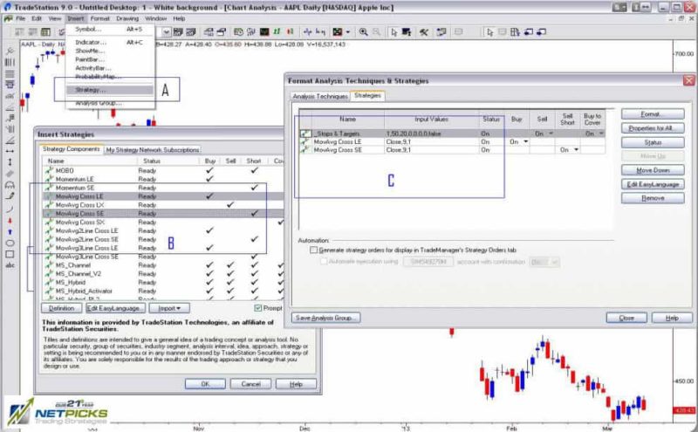Click the Remove button

point(653,198)
